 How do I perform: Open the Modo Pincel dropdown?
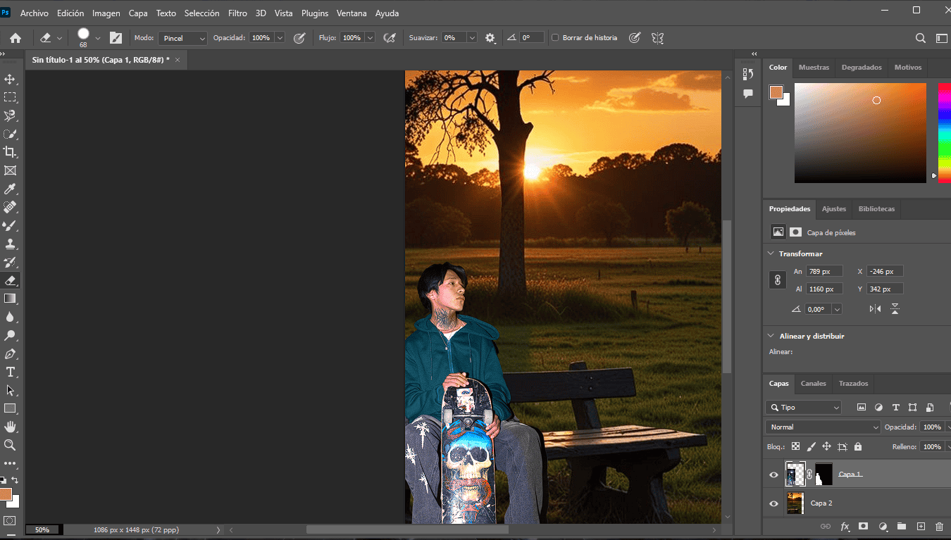(x=182, y=38)
